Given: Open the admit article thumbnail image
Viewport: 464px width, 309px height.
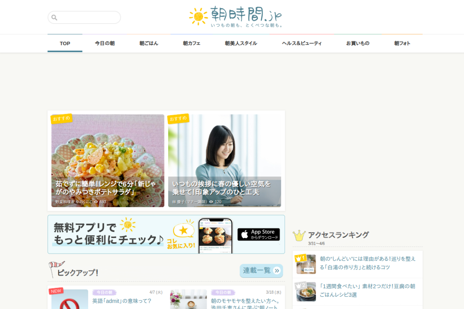Looking at the screenshot, I should (70, 299).
